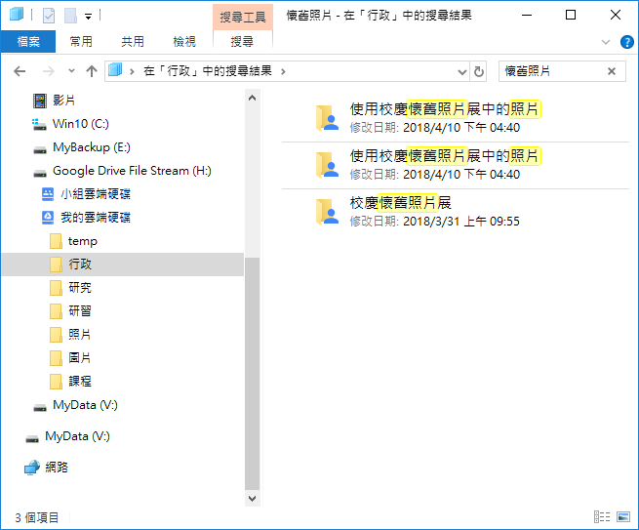The height and width of the screenshot is (530, 639).
Task: Open the 檔案 menu tab
Action: click(28, 42)
